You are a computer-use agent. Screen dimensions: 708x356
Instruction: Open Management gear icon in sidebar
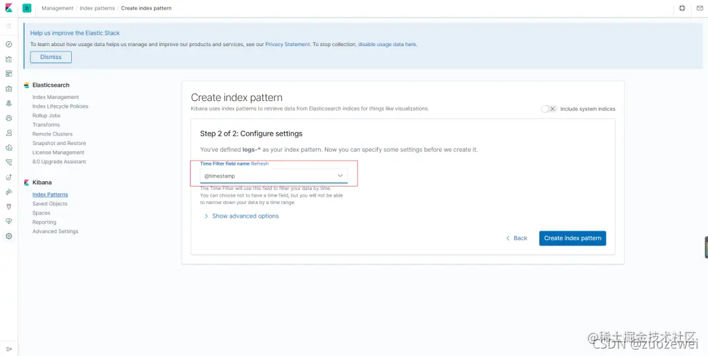(9, 236)
